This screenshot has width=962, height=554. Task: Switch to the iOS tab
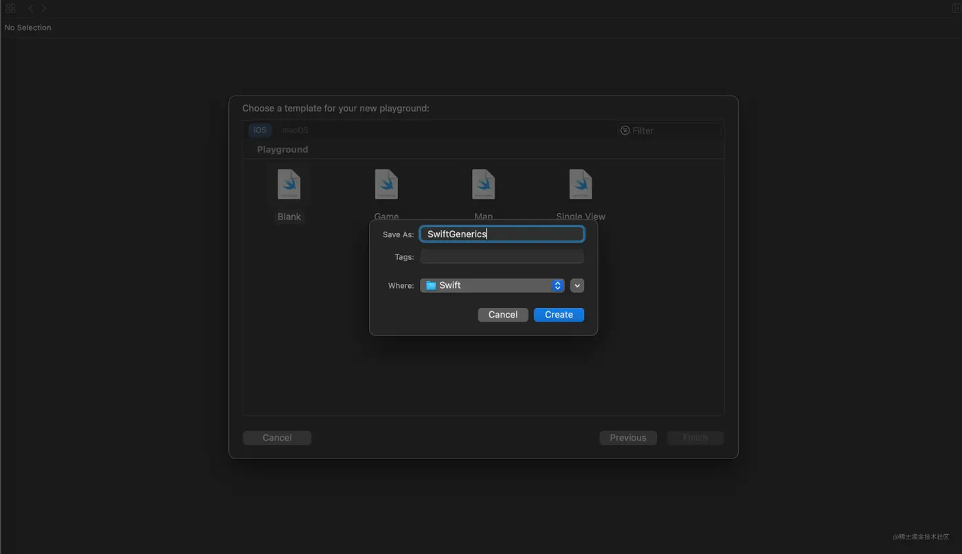[x=260, y=130]
